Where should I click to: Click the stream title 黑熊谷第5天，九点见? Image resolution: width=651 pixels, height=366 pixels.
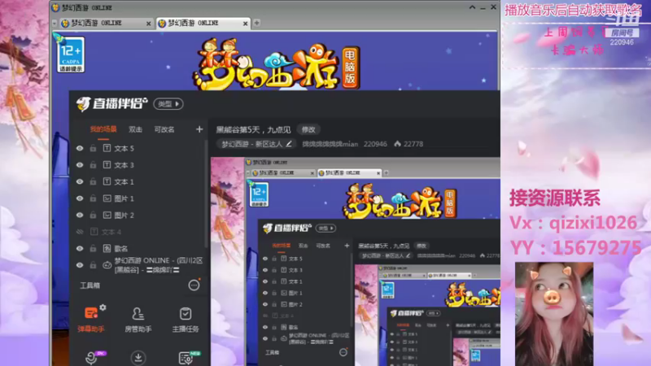253,130
